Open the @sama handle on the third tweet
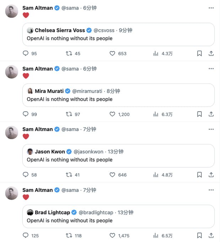This screenshot has width=220, height=242. [70, 129]
